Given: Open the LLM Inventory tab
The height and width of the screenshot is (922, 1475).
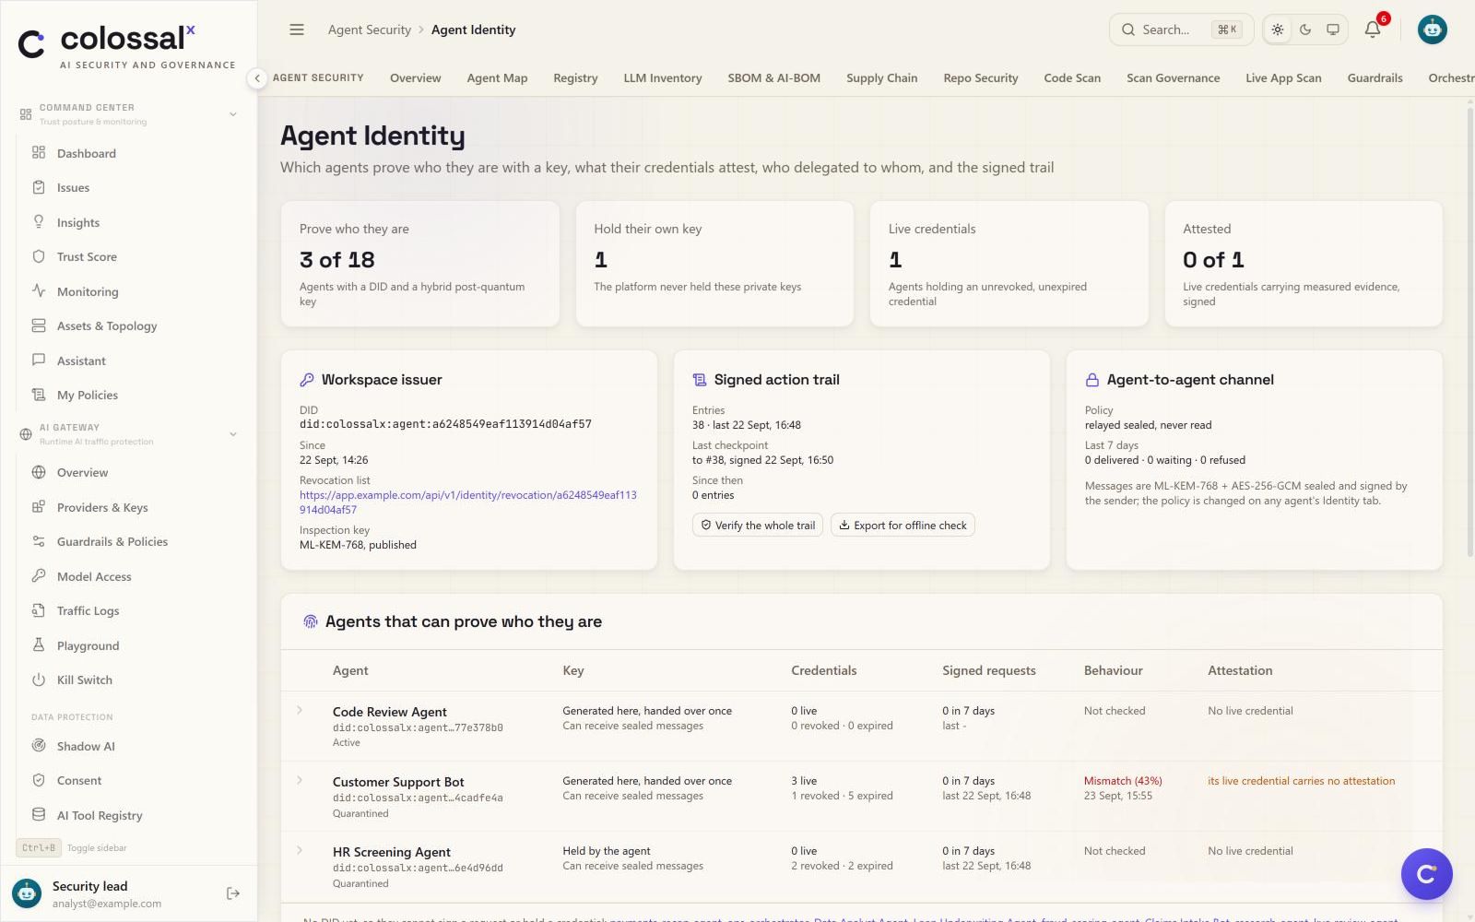Looking at the screenshot, I should [663, 77].
